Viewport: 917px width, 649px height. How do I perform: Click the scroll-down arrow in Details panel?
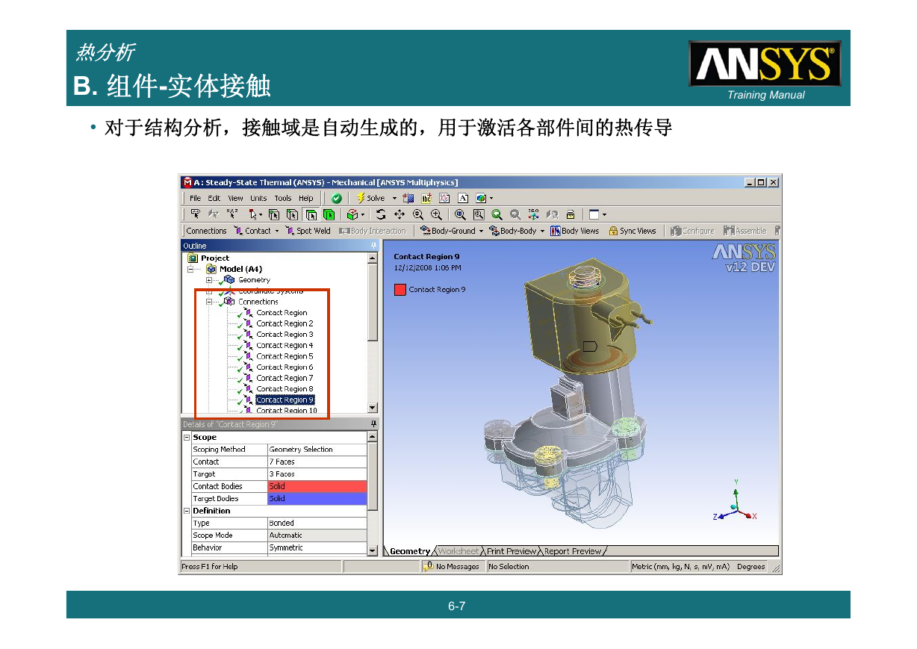pos(373,551)
